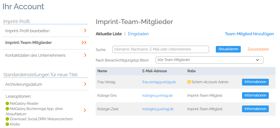Click the Imprint-Profil section heading

(16, 21)
